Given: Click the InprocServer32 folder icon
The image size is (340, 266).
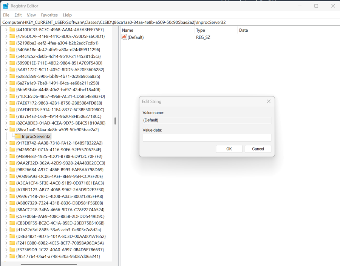Looking at the screenshot, I should pyautogui.click(x=18, y=136).
